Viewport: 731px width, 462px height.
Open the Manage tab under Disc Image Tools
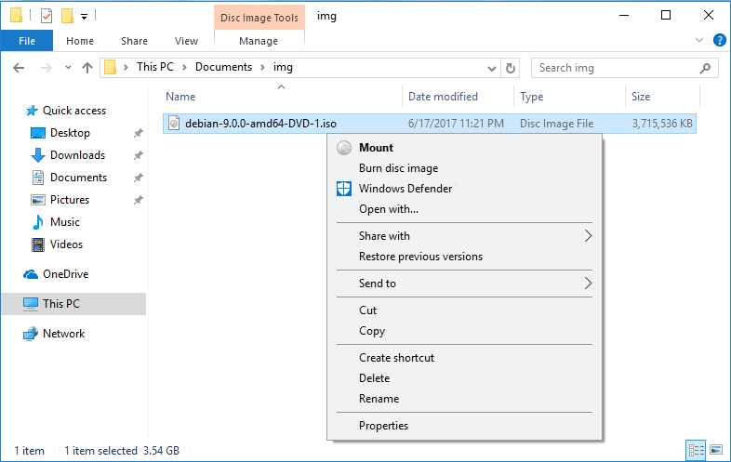[x=259, y=41]
